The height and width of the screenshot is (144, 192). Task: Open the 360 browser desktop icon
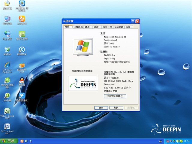click(x=7, y=81)
